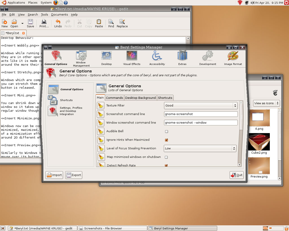Click Show Desktop button in bottom panel
Image resolution: width=289 pixels, height=231 pixels.
3,228
